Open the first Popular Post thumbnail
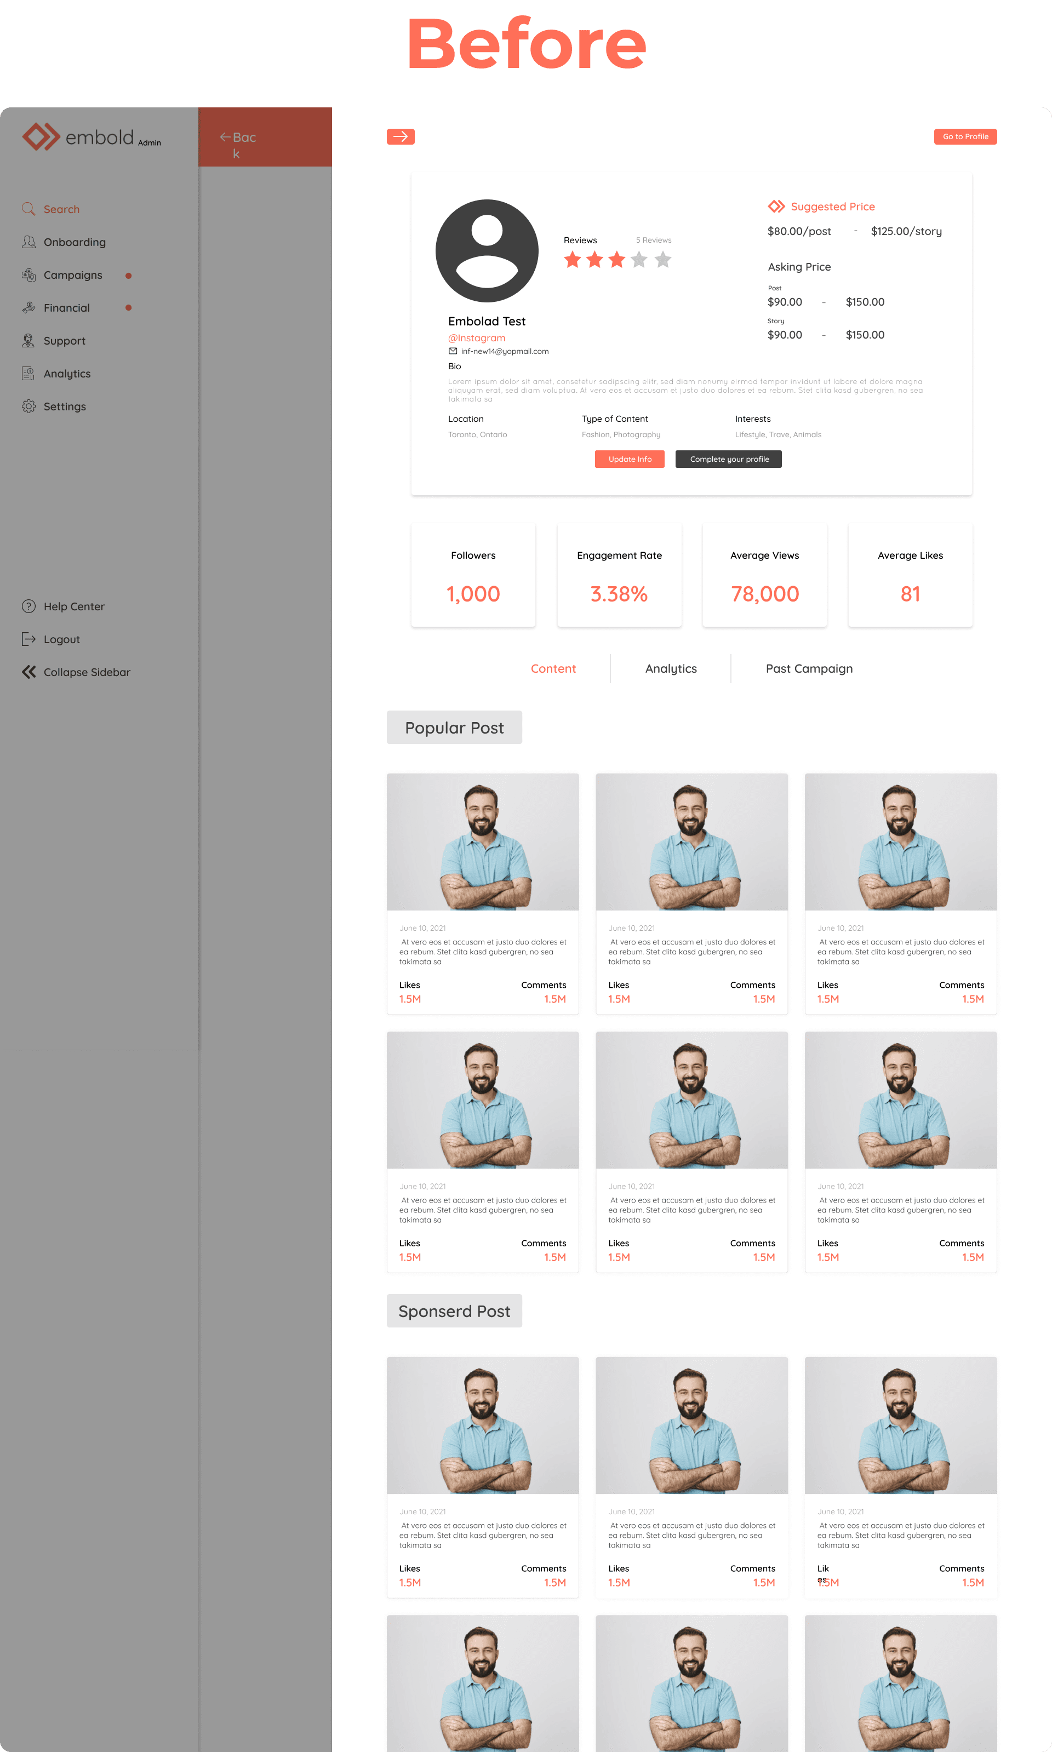 pos(482,841)
